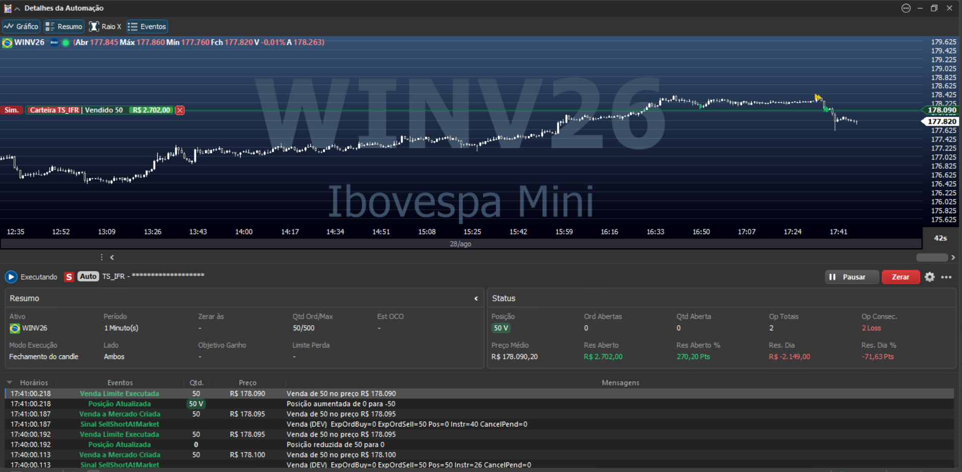Click the red S strategy badge
The height and width of the screenshot is (472, 962).
[69, 277]
